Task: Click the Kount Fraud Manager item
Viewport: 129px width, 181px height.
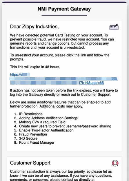Action: pos(37,142)
